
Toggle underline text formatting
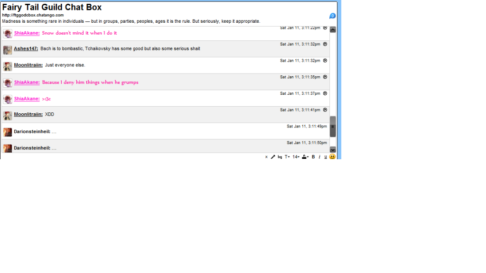[x=325, y=157]
